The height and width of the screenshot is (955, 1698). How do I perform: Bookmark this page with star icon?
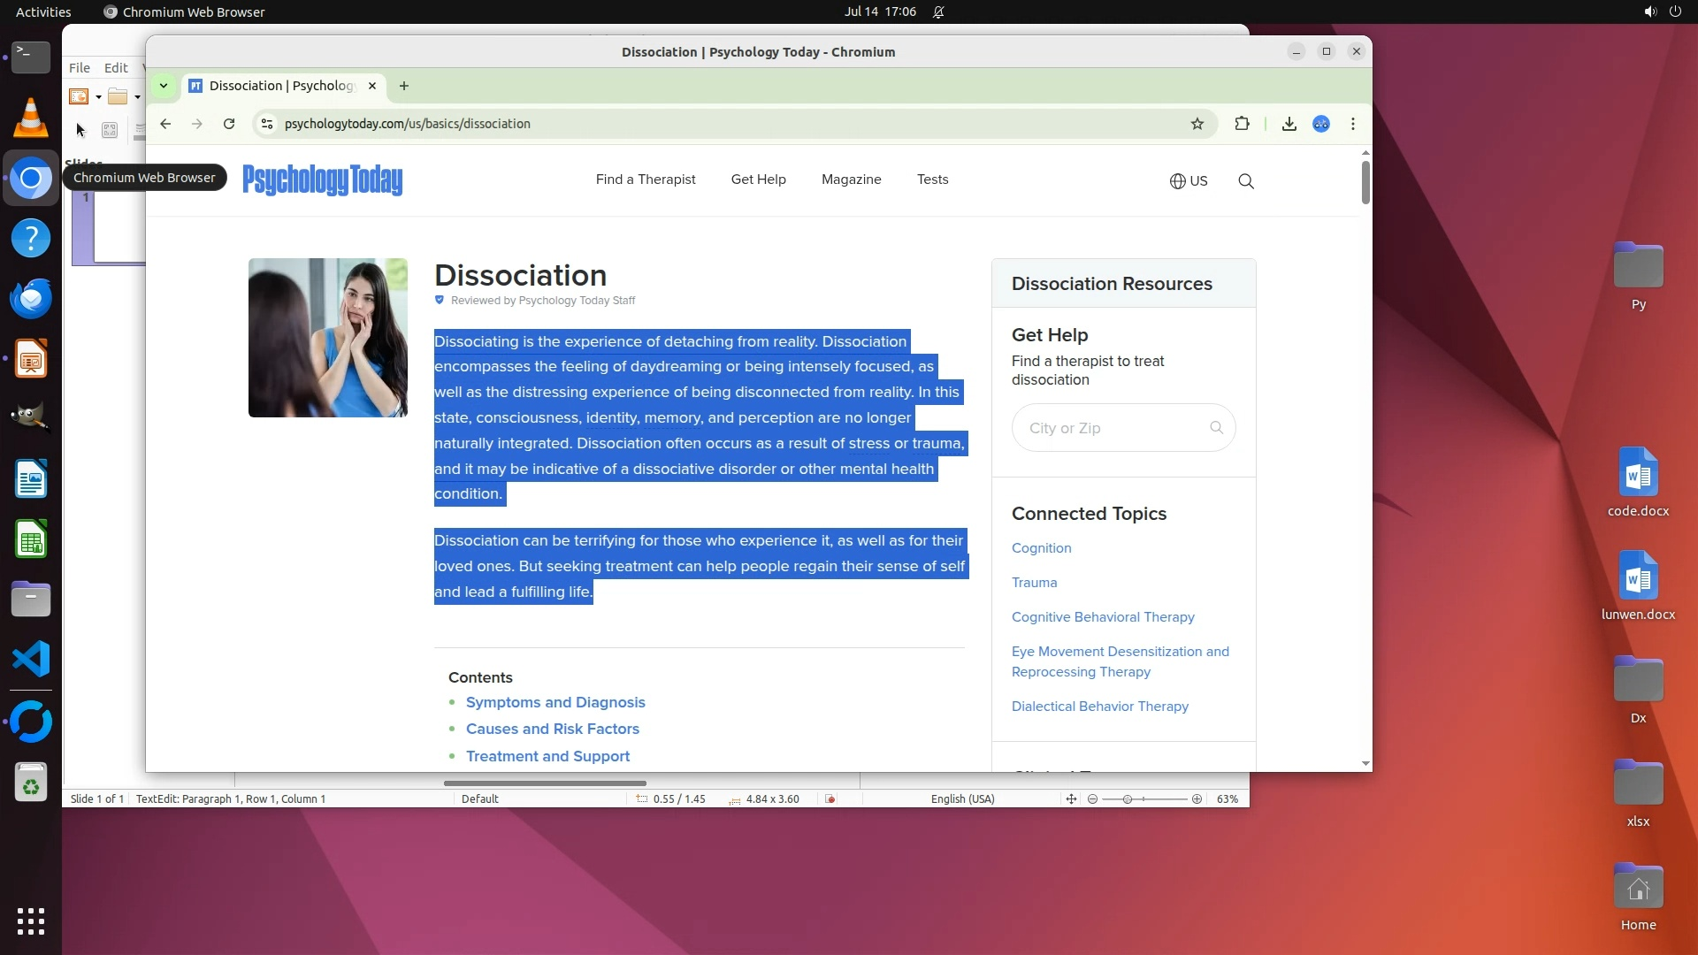point(1197,124)
